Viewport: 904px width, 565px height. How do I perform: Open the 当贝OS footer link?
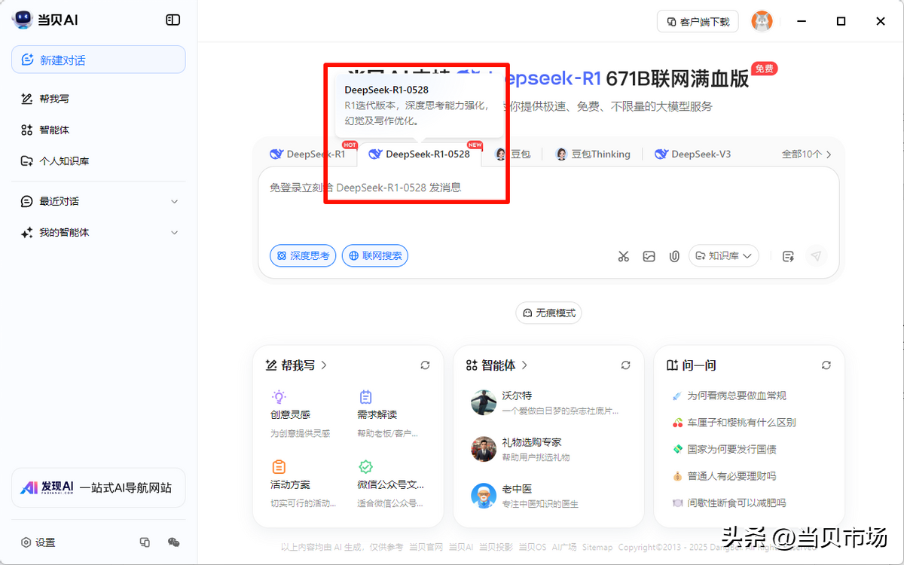click(x=532, y=547)
